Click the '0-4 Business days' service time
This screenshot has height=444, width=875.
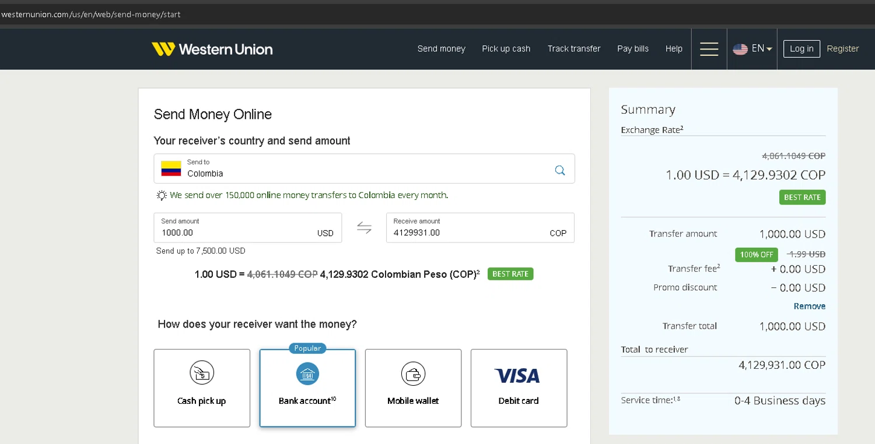coord(780,400)
